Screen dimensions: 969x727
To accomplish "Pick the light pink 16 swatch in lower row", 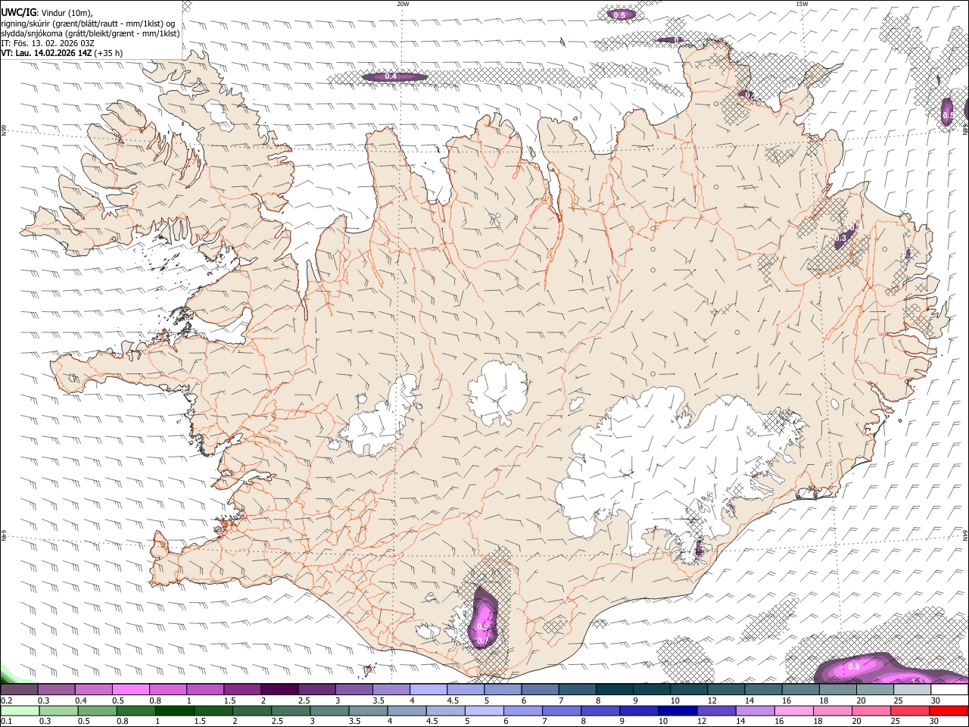I will (793, 710).
